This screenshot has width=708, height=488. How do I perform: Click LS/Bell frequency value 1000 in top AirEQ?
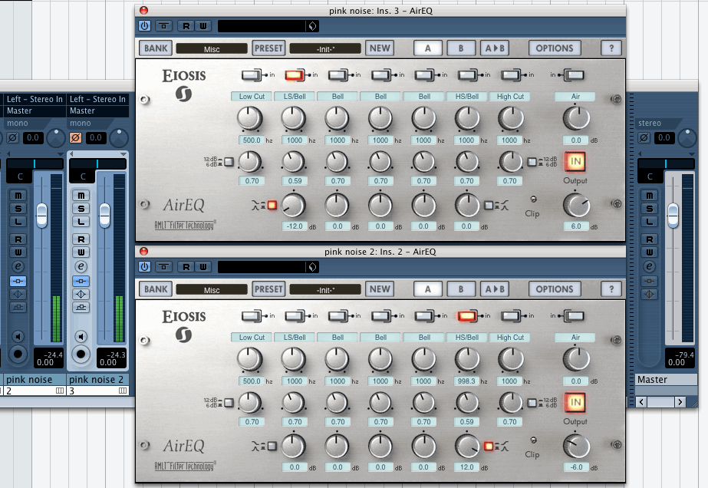(295, 140)
